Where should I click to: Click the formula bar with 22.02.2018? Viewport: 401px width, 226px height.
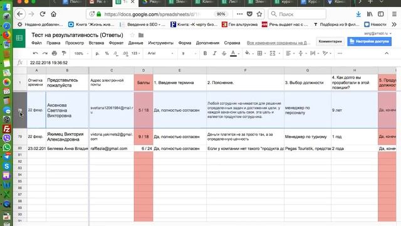(212, 63)
